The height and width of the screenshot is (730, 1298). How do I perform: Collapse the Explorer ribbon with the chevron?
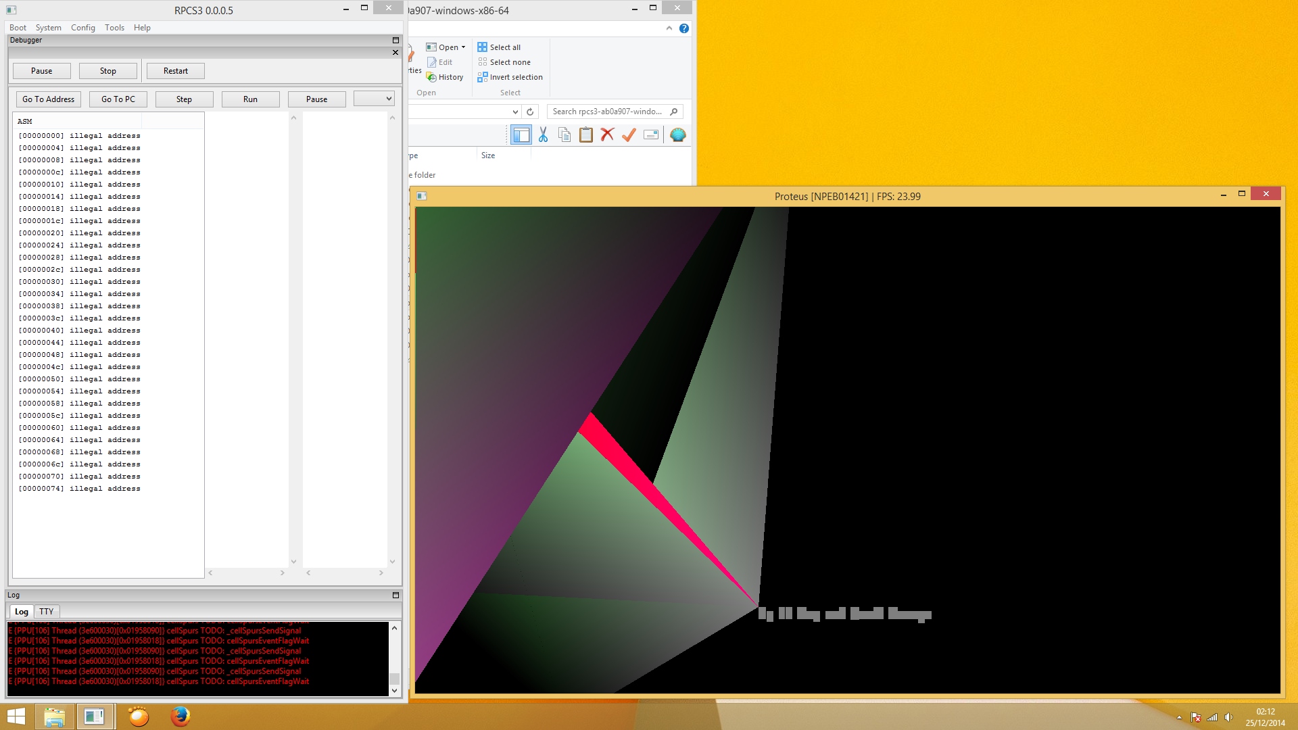pyautogui.click(x=669, y=28)
